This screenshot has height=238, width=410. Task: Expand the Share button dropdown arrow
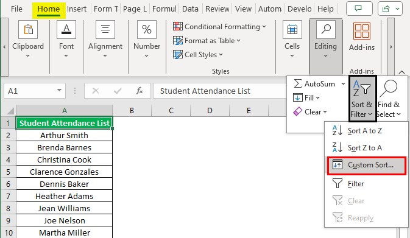(397, 9)
